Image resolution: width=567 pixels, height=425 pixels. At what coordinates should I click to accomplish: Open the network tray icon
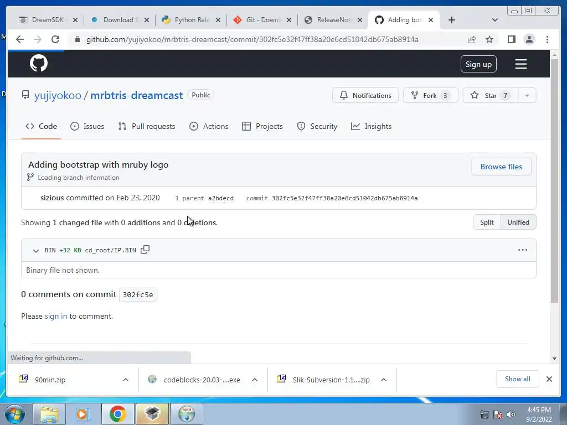(484, 414)
